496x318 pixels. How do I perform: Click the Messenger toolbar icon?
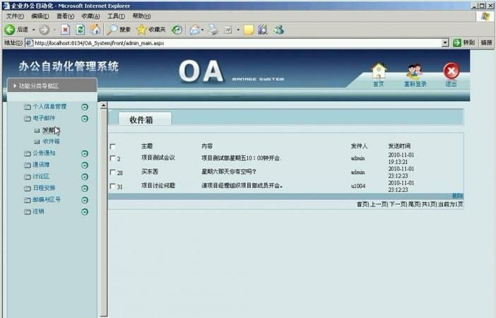(278, 30)
